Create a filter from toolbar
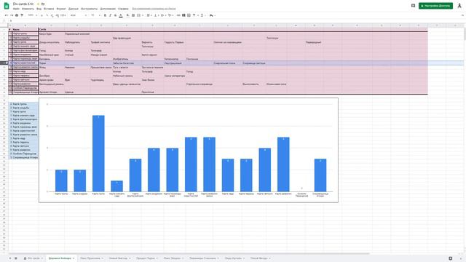This screenshot has width=466, height=262. pos(194,15)
